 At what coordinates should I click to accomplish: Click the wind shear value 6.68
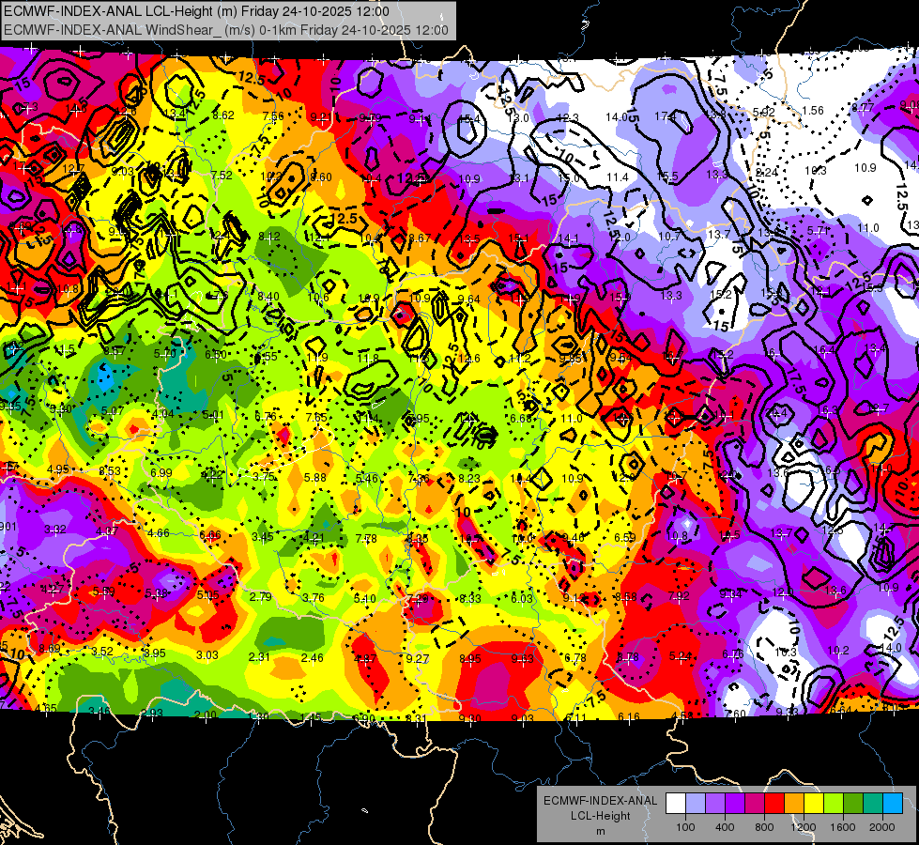tap(521, 418)
